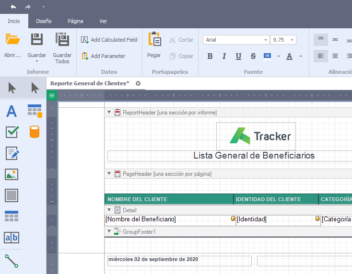The height and width of the screenshot is (274, 352).
Task: Select the database cylinder tool
Action: [x=35, y=132]
